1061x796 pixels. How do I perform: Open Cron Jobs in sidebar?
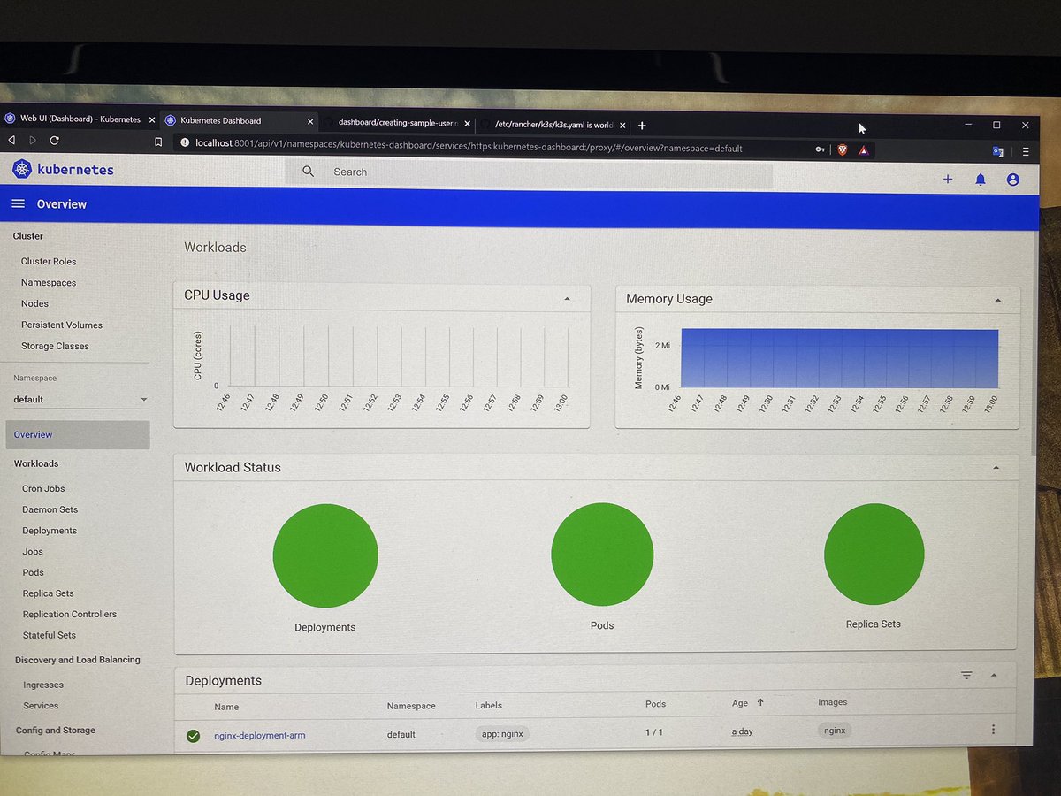pos(43,489)
